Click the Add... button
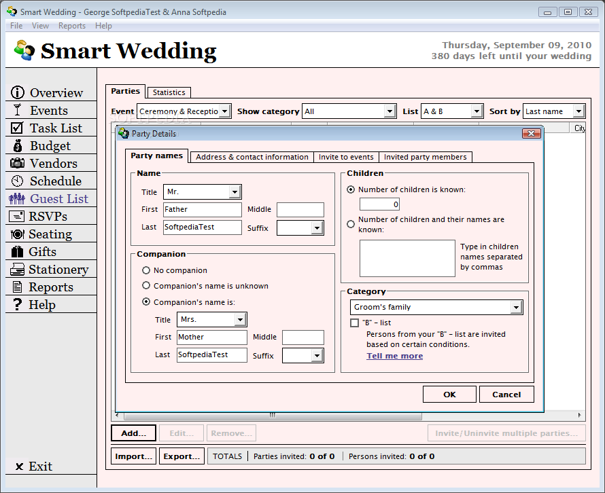 [x=133, y=433]
